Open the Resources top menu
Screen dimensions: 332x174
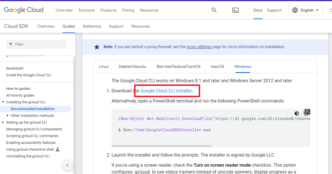point(149,10)
